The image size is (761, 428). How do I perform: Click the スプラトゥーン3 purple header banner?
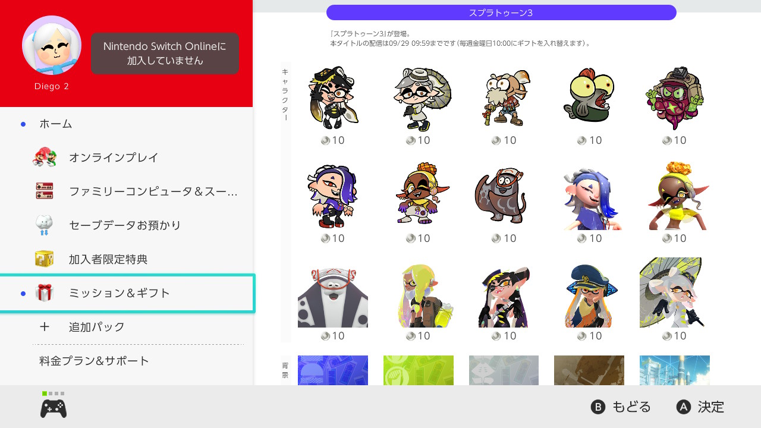click(x=501, y=12)
